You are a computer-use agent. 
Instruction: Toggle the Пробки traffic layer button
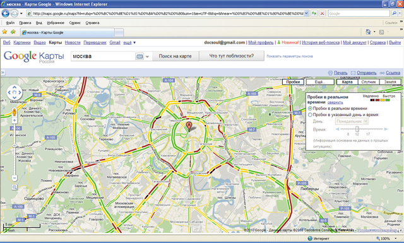point(293,81)
